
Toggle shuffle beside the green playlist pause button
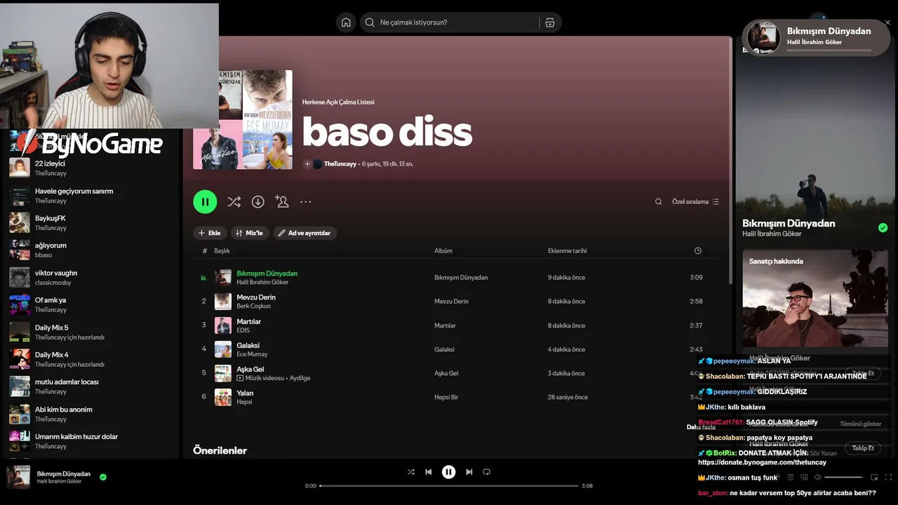pos(234,202)
